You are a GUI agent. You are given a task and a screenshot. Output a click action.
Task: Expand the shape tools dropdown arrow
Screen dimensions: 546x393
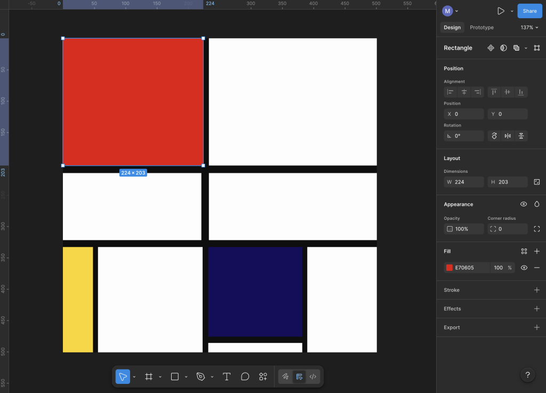click(x=186, y=377)
